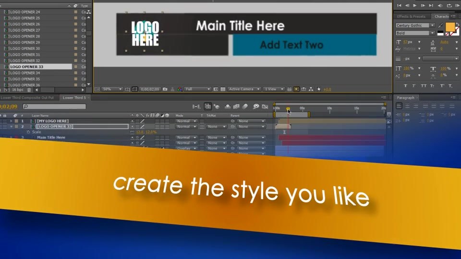Select the Paragraph panel tab
The height and width of the screenshot is (259, 461).
405,97
